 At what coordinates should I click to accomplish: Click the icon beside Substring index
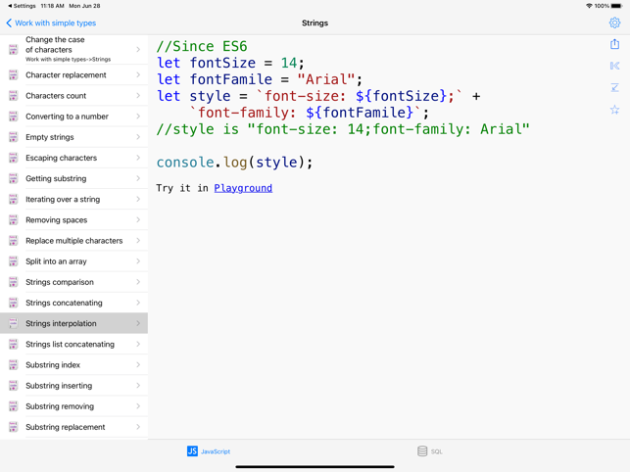(14, 365)
